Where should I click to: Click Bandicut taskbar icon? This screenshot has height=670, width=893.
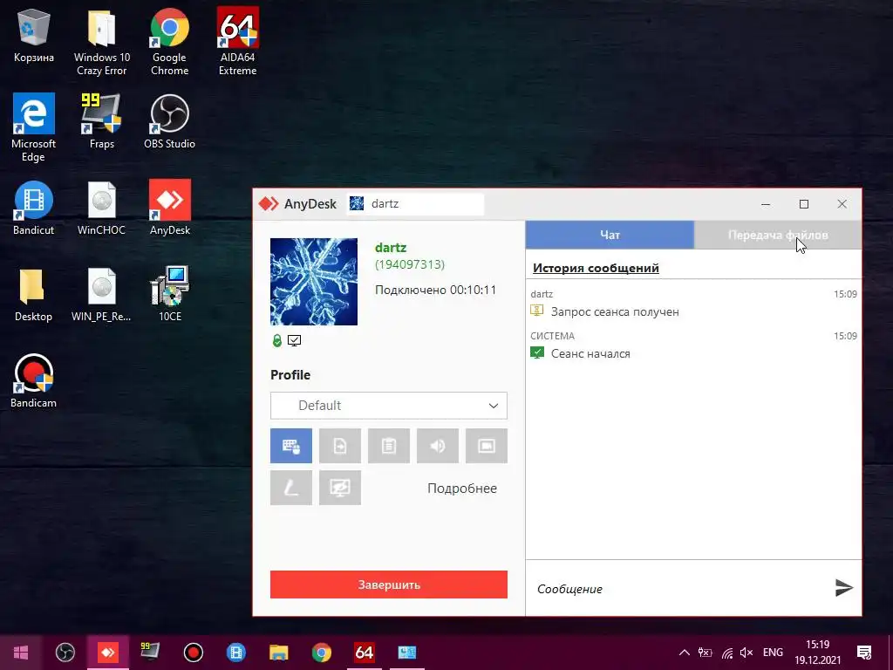coord(235,653)
